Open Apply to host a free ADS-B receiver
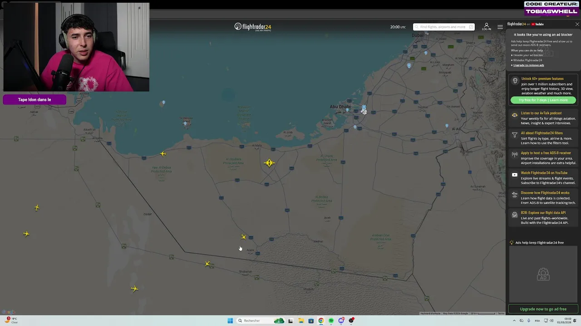The width and height of the screenshot is (581, 326). 546,153
